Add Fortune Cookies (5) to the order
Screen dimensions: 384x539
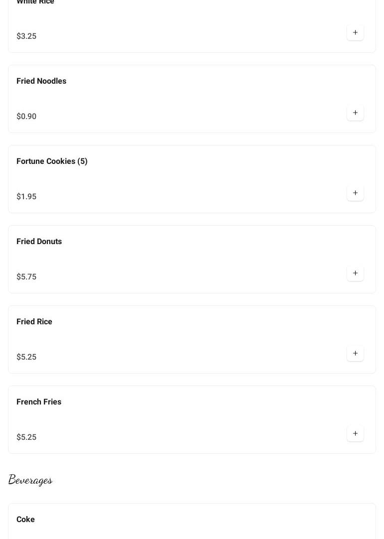pyautogui.click(x=355, y=193)
